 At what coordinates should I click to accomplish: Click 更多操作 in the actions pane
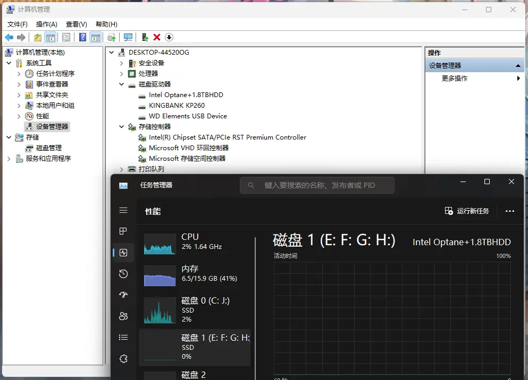coord(455,79)
